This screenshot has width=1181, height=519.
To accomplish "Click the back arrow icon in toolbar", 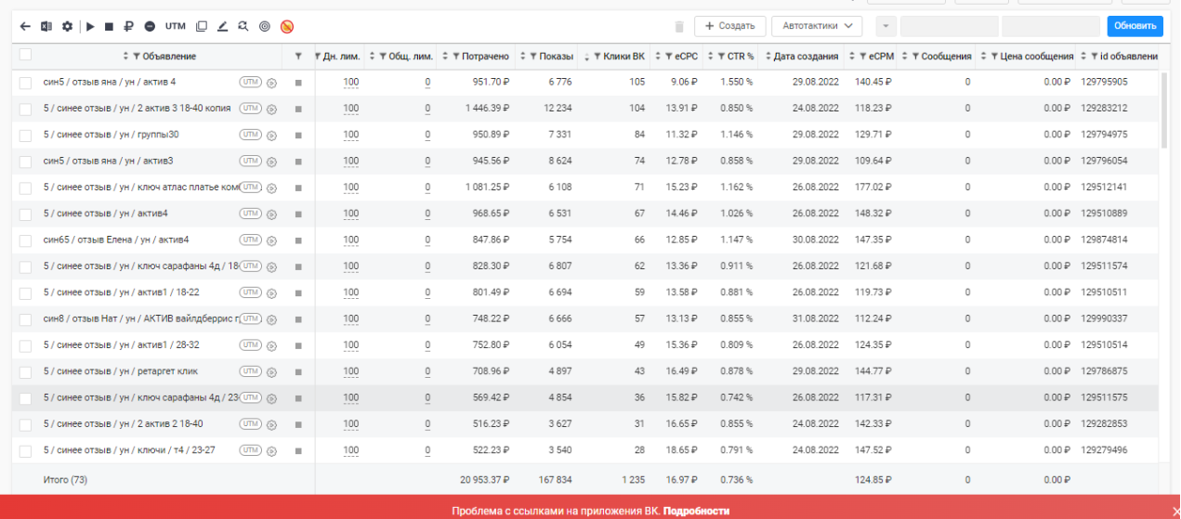I will coord(25,26).
